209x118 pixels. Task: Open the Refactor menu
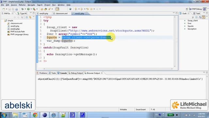coord(22,5)
